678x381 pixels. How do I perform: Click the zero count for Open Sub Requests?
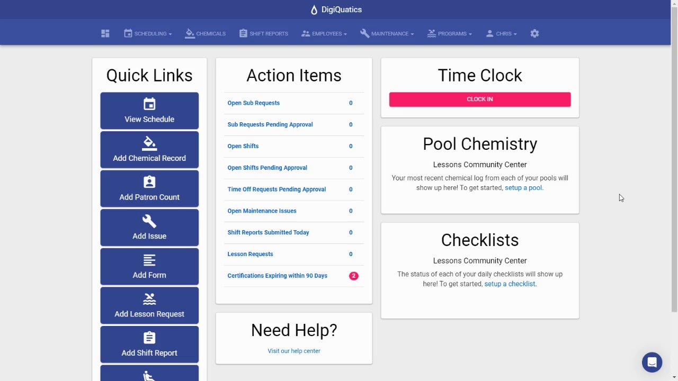(x=351, y=103)
